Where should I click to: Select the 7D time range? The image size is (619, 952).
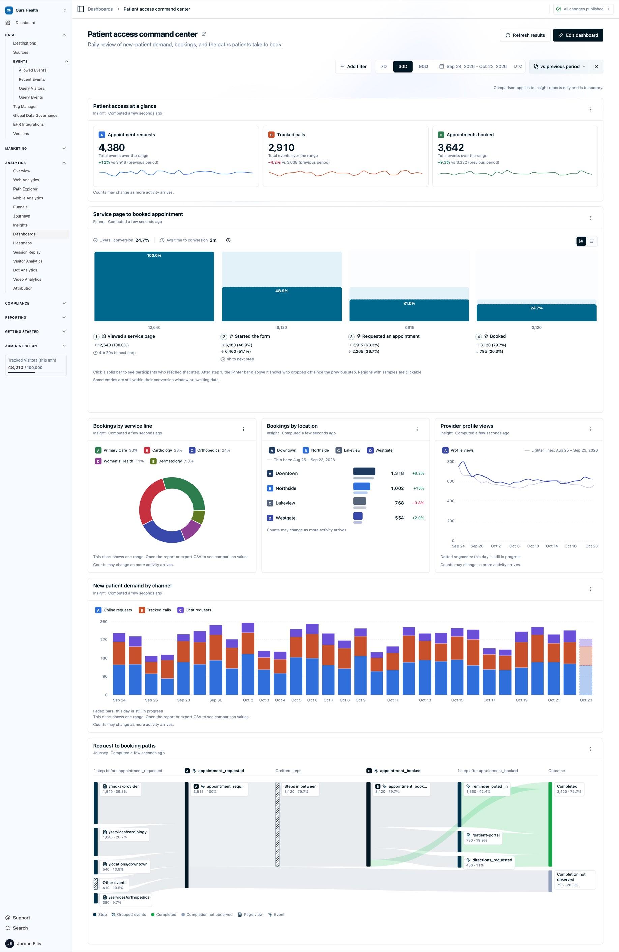pos(384,67)
